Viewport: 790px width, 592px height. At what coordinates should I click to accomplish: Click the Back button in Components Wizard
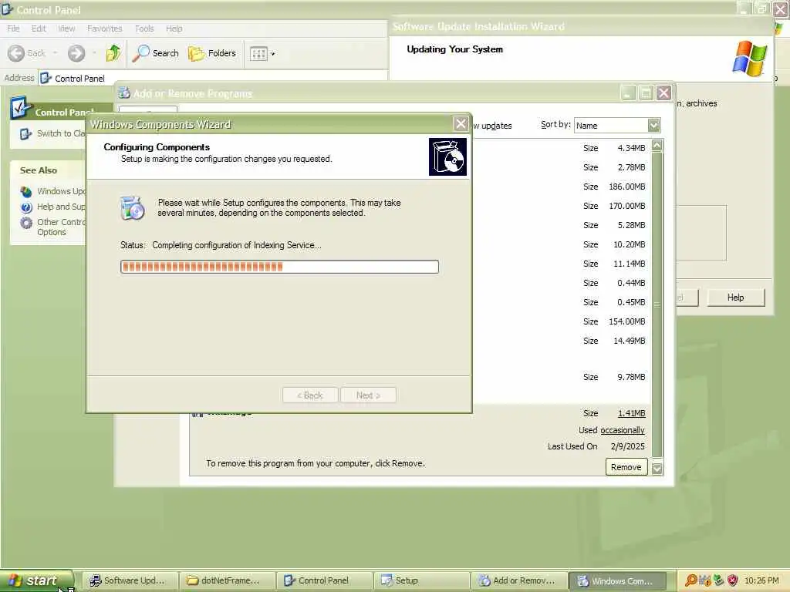310,395
